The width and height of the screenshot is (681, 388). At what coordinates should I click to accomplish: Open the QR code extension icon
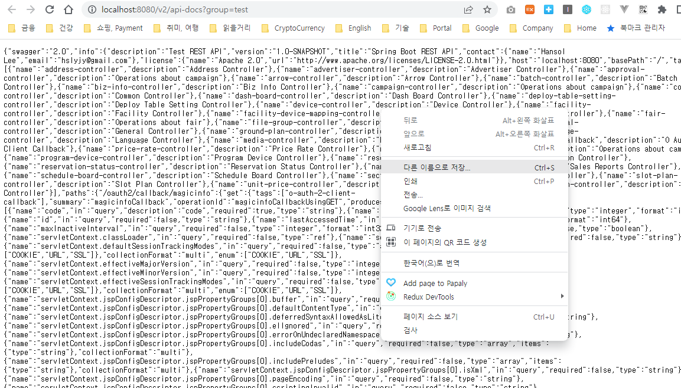643,9
